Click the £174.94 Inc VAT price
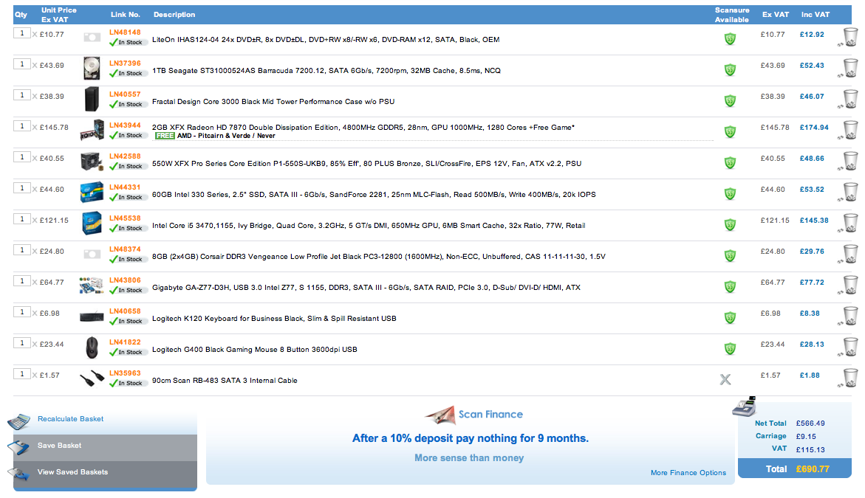The width and height of the screenshot is (865, 498). coord(814,127)
